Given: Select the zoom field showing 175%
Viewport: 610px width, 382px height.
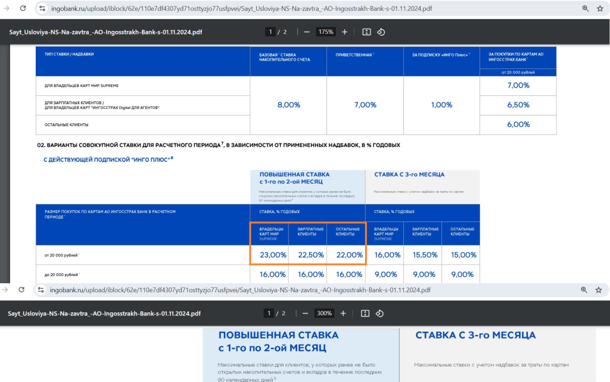Looking at the screenshot, I should [326, 32].
